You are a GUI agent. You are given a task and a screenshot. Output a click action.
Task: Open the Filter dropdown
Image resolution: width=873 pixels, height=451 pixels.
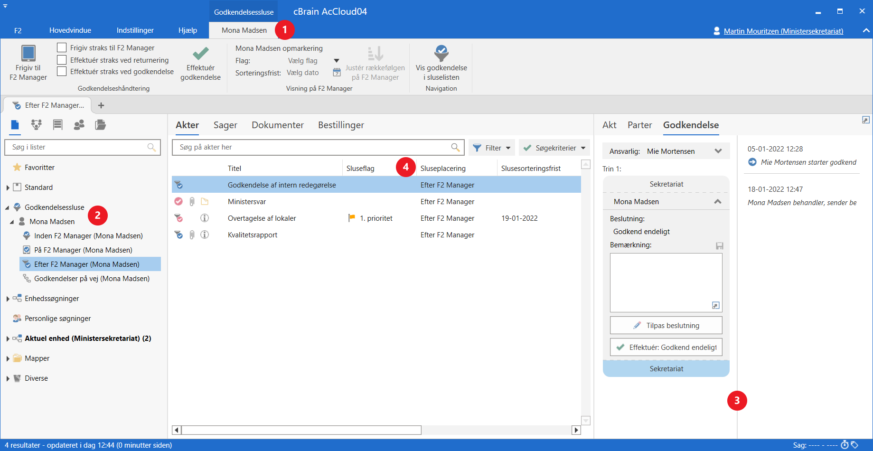tap(491, 148)
